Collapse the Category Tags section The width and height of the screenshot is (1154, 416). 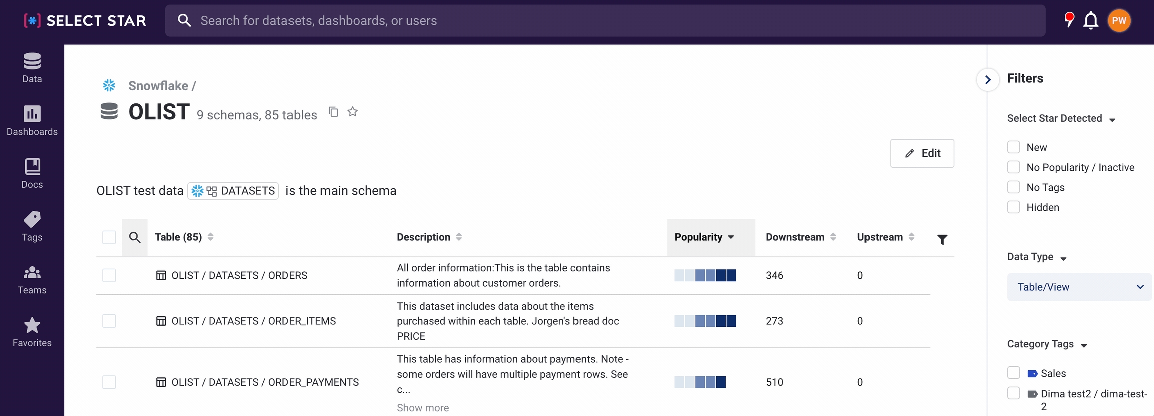pyautogui.click(x=1084, y=345)
